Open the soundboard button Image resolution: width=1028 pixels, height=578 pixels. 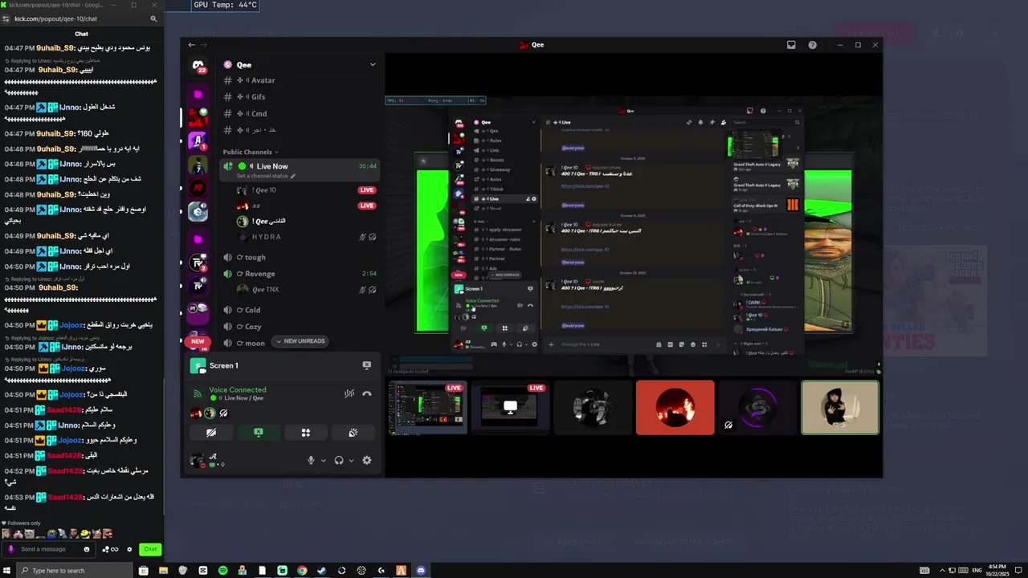click(353, 433)
